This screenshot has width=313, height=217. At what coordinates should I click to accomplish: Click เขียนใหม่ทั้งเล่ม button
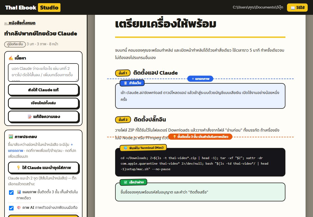point(43,103)
